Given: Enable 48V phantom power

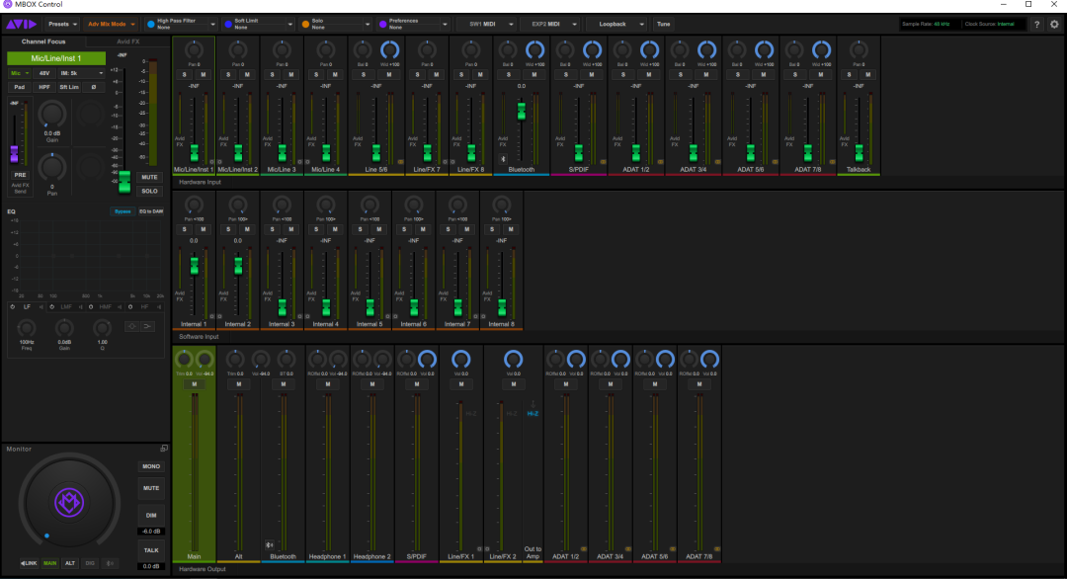Looking at the screenshot, I should [44, 73].
